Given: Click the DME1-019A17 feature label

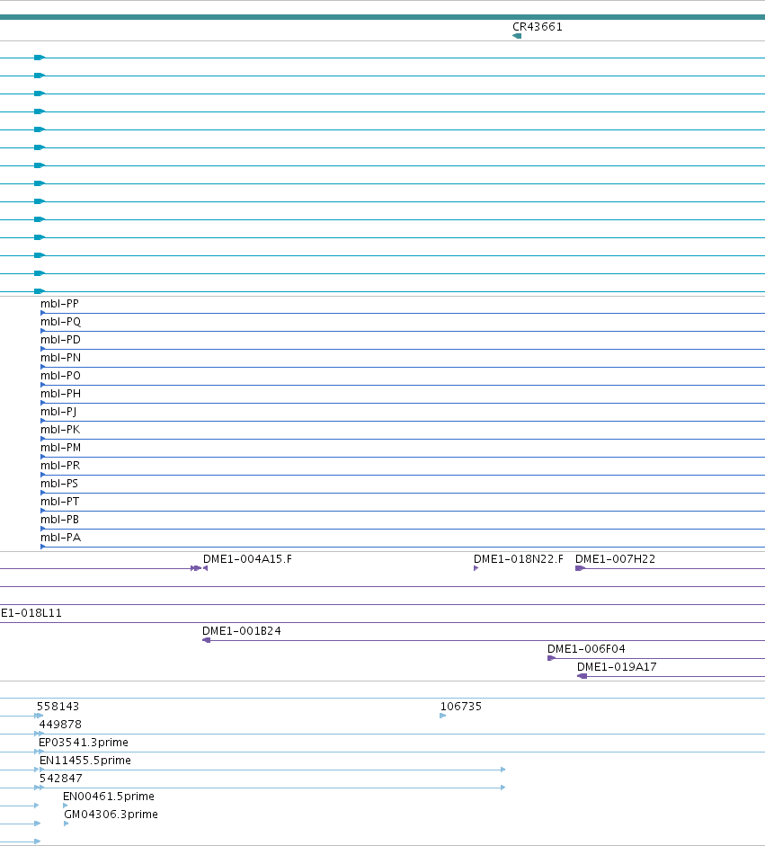Looking at the screenshot, I should point(617,667).
